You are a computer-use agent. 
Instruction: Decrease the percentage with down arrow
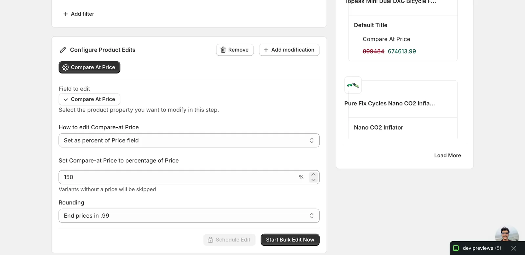click(x=313, y=180)
